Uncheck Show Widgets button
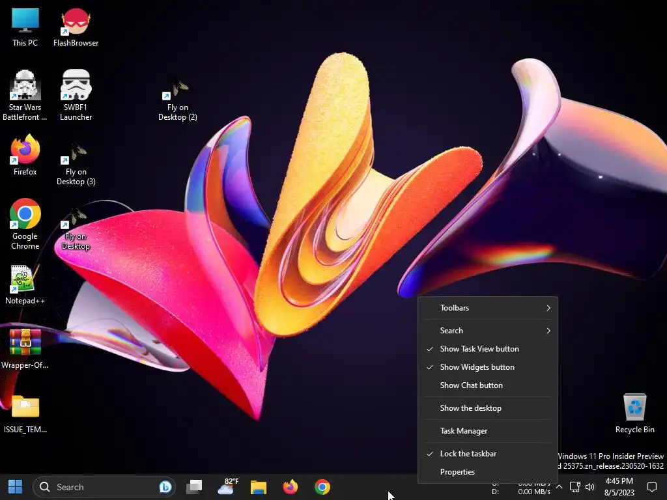Screen dimensions: 667x500 [x=487, y=367]
